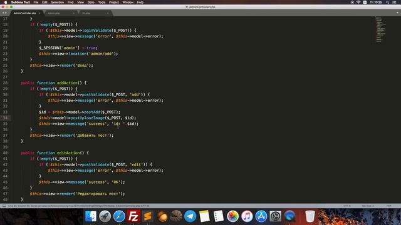Open Finder from the Dock
Image resolution: width=401 pixels, height=225 pixels.
click(90, 216)
